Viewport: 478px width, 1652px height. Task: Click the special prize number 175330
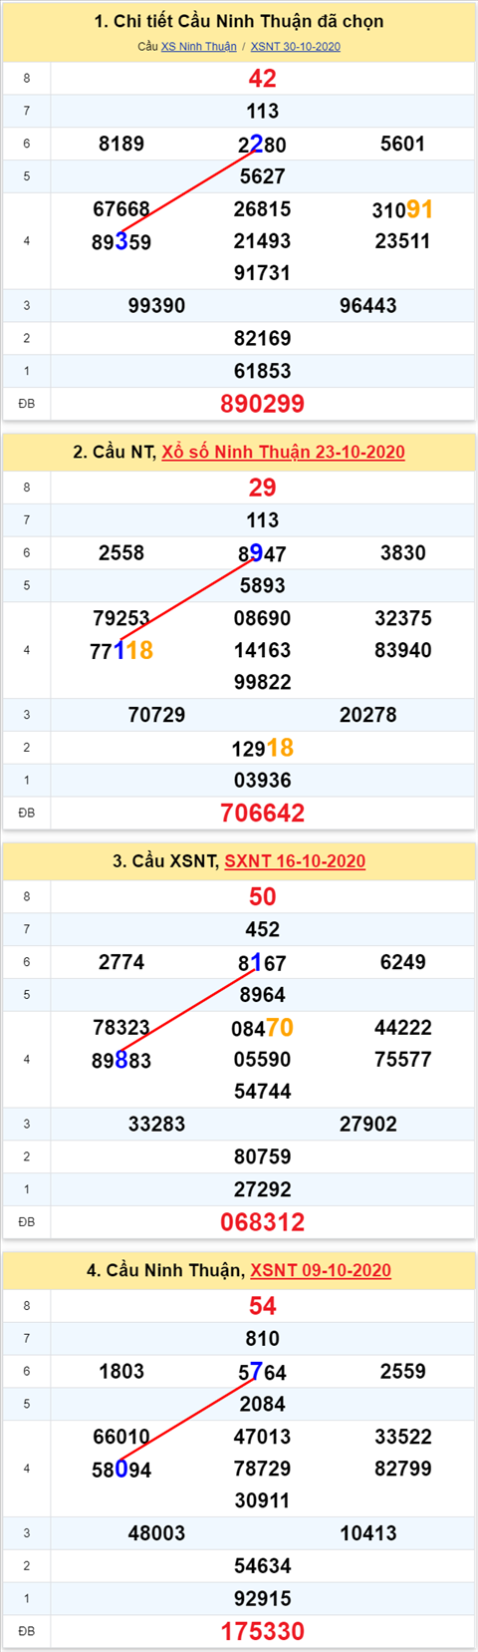(x=263, y=1631)
